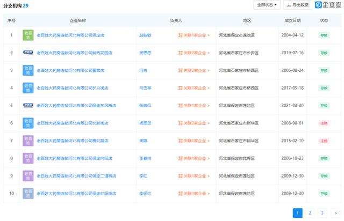The image size is (344, 221).
Task: Click the next page arrow
Action: 335,213
